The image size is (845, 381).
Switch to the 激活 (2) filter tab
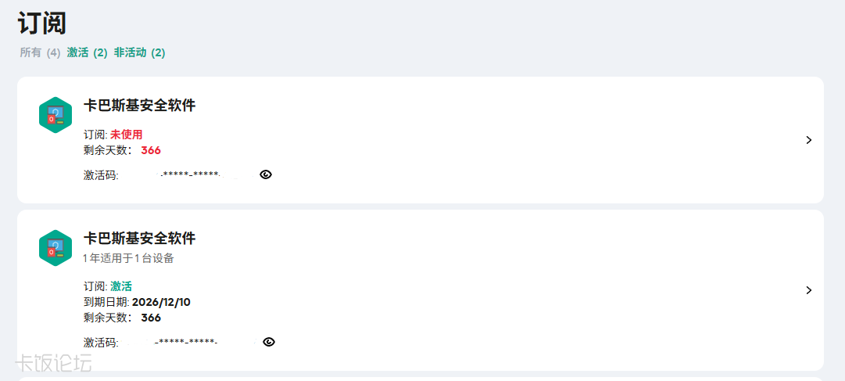(x=87, y=53)
